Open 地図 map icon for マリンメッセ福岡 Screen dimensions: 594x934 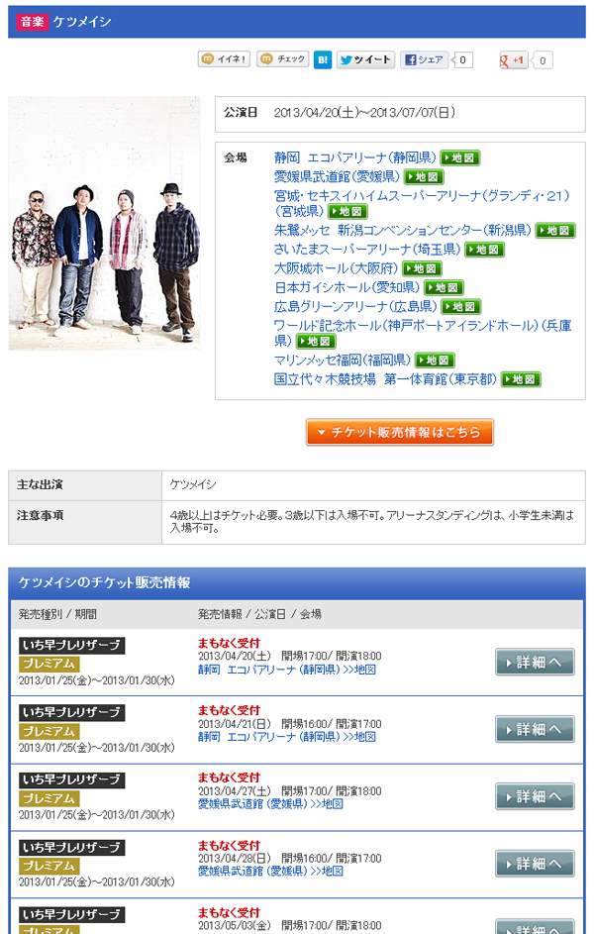coord(435,361)
